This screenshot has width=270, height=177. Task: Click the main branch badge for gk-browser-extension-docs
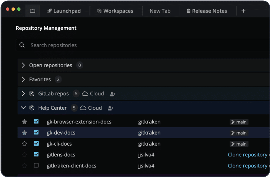(239, 122)
